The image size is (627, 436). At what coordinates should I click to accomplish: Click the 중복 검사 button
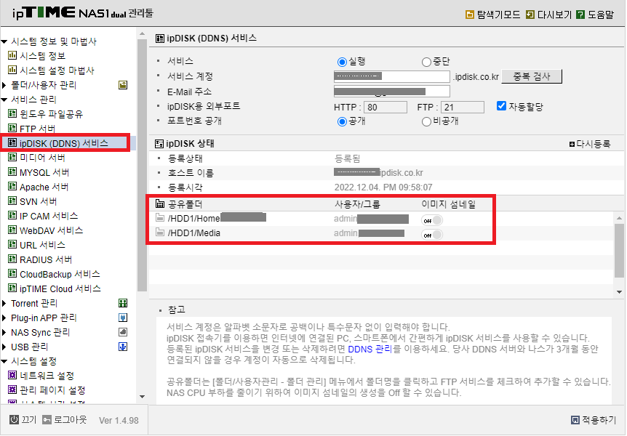click(532, 76)
